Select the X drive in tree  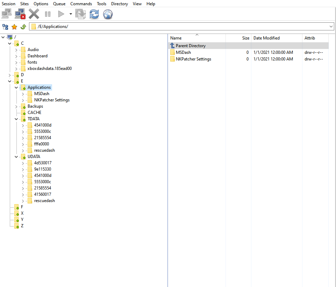[22, 213]
